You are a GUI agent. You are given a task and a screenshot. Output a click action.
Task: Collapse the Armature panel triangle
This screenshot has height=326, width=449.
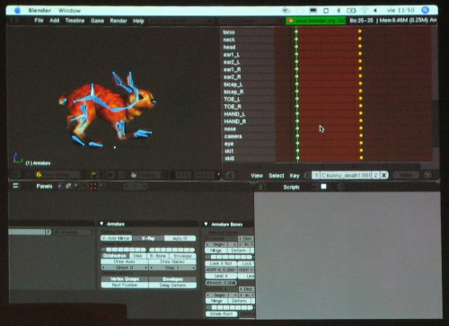tap(101, 224)
